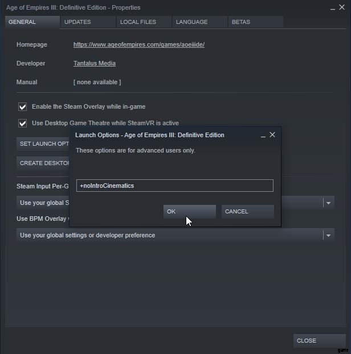Close the Launch Options dialog with X
The width and height of the screenshot is (351, 354).
[x=272, y=135]
